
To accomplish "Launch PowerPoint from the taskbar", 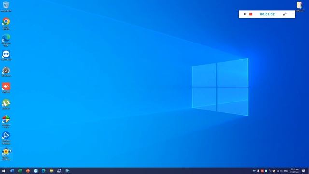I will (28, 171).
